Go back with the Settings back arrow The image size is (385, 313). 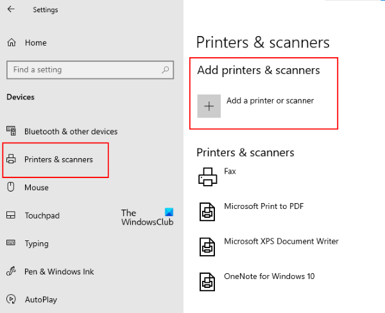[x=11, y=10]
